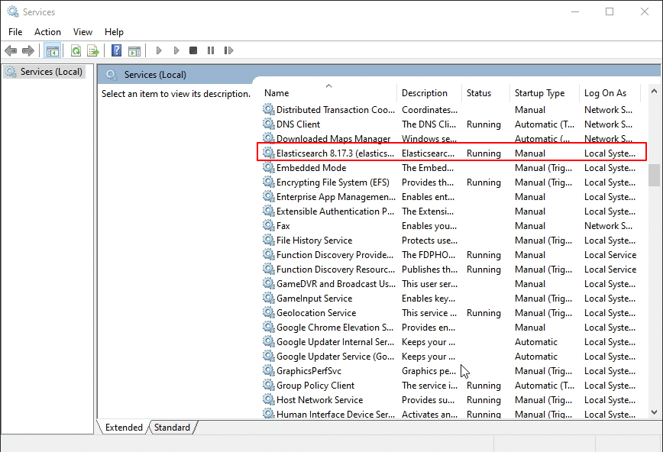Click the vertical scrollbar down arrow
663x452 pixels.
point(654,412)
